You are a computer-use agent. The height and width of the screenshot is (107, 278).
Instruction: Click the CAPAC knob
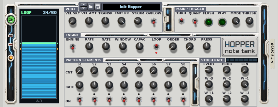(139, 46)
